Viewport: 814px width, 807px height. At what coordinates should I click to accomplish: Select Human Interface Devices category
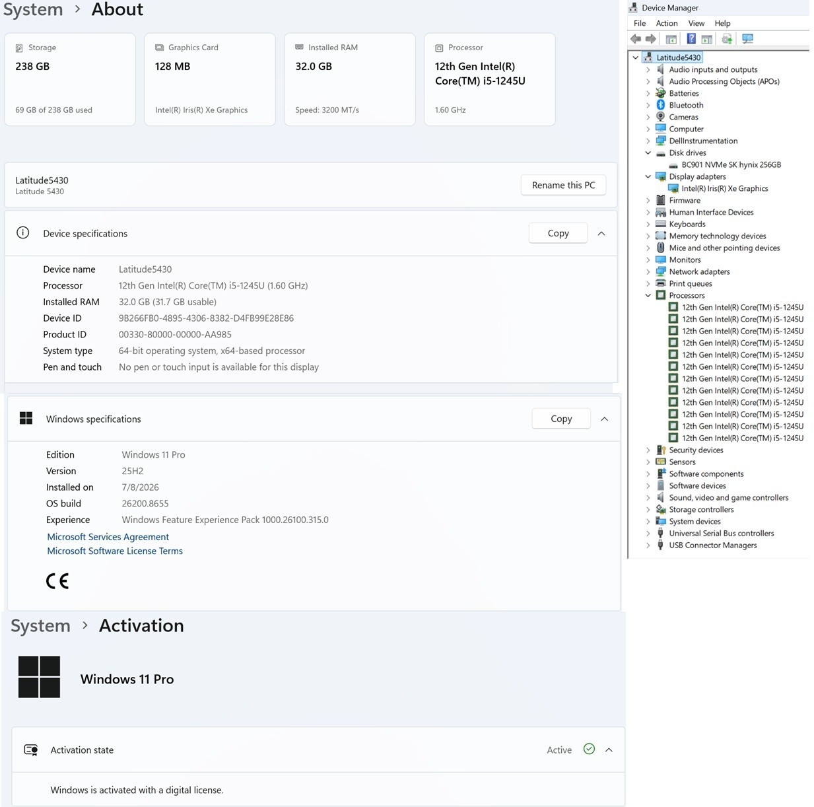711,212
